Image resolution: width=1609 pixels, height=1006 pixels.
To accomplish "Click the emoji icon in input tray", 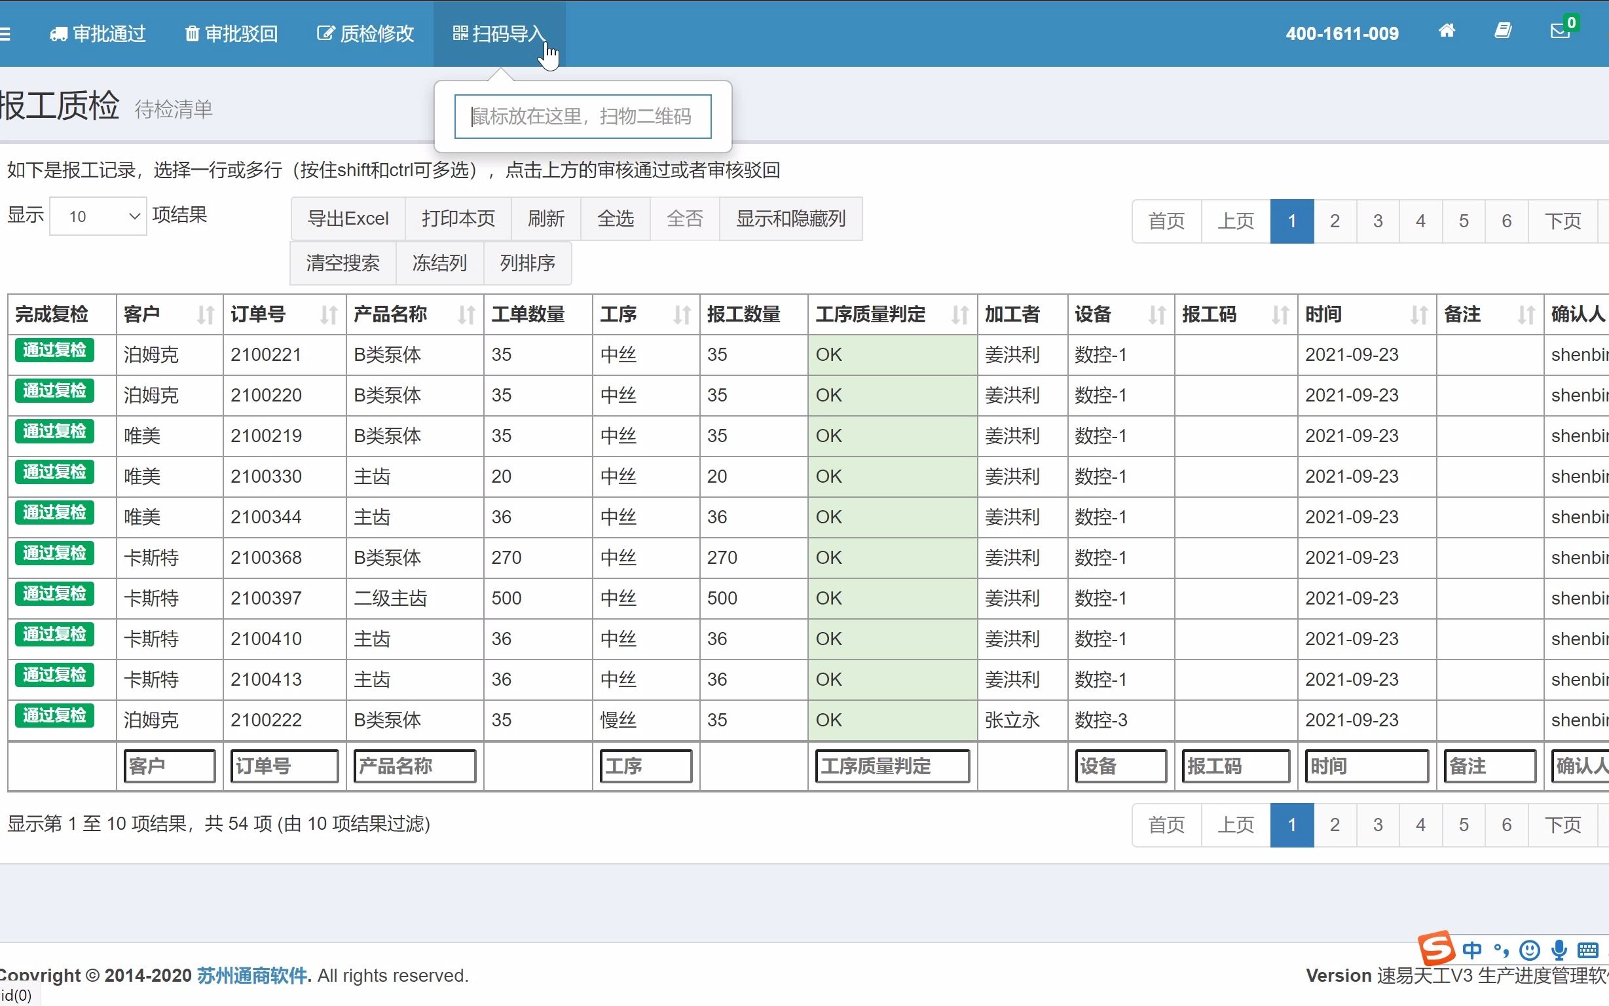I will 1529,950.
